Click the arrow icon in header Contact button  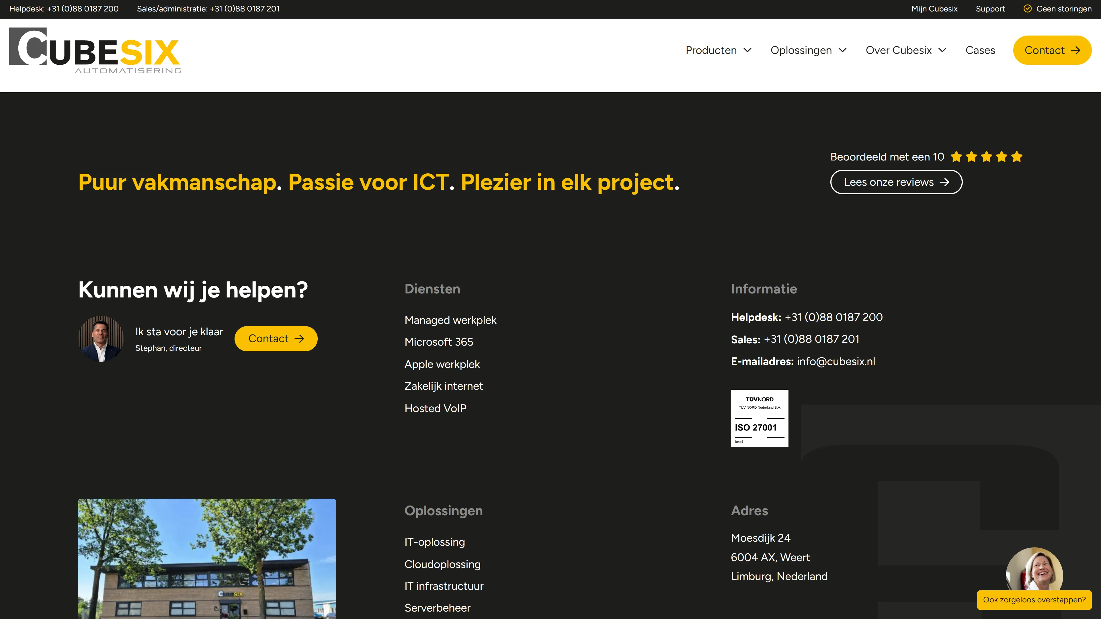[x=1075, y=50]
